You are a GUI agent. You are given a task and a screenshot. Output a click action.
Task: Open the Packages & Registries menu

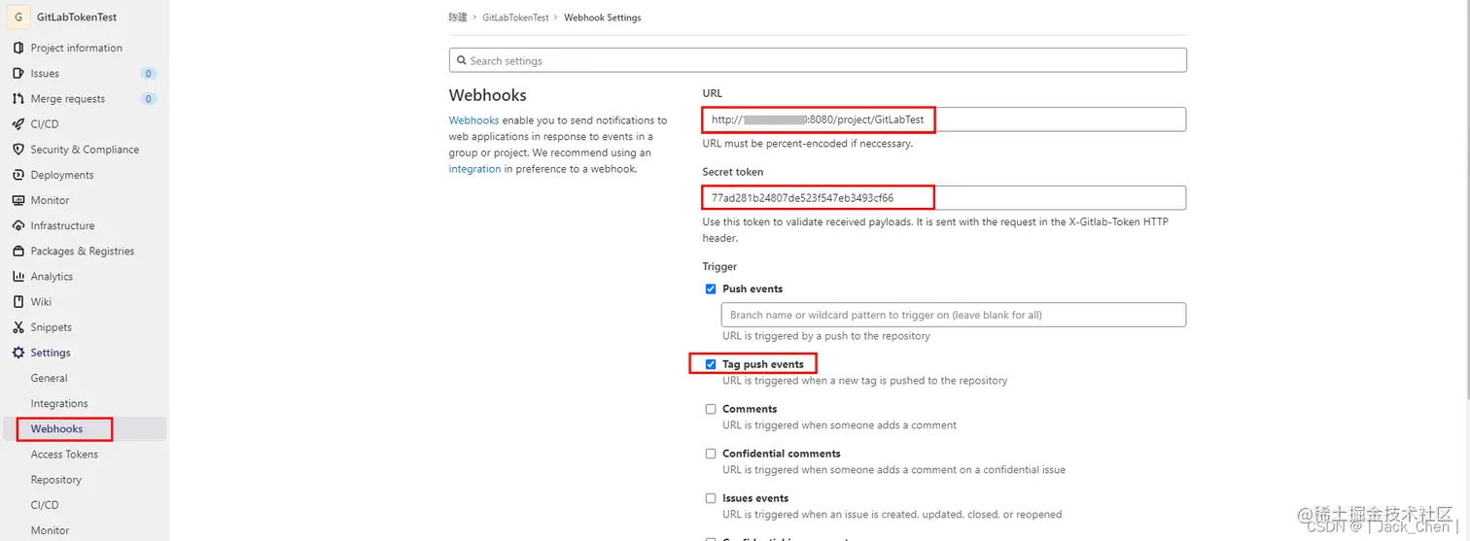pos(85,251)
